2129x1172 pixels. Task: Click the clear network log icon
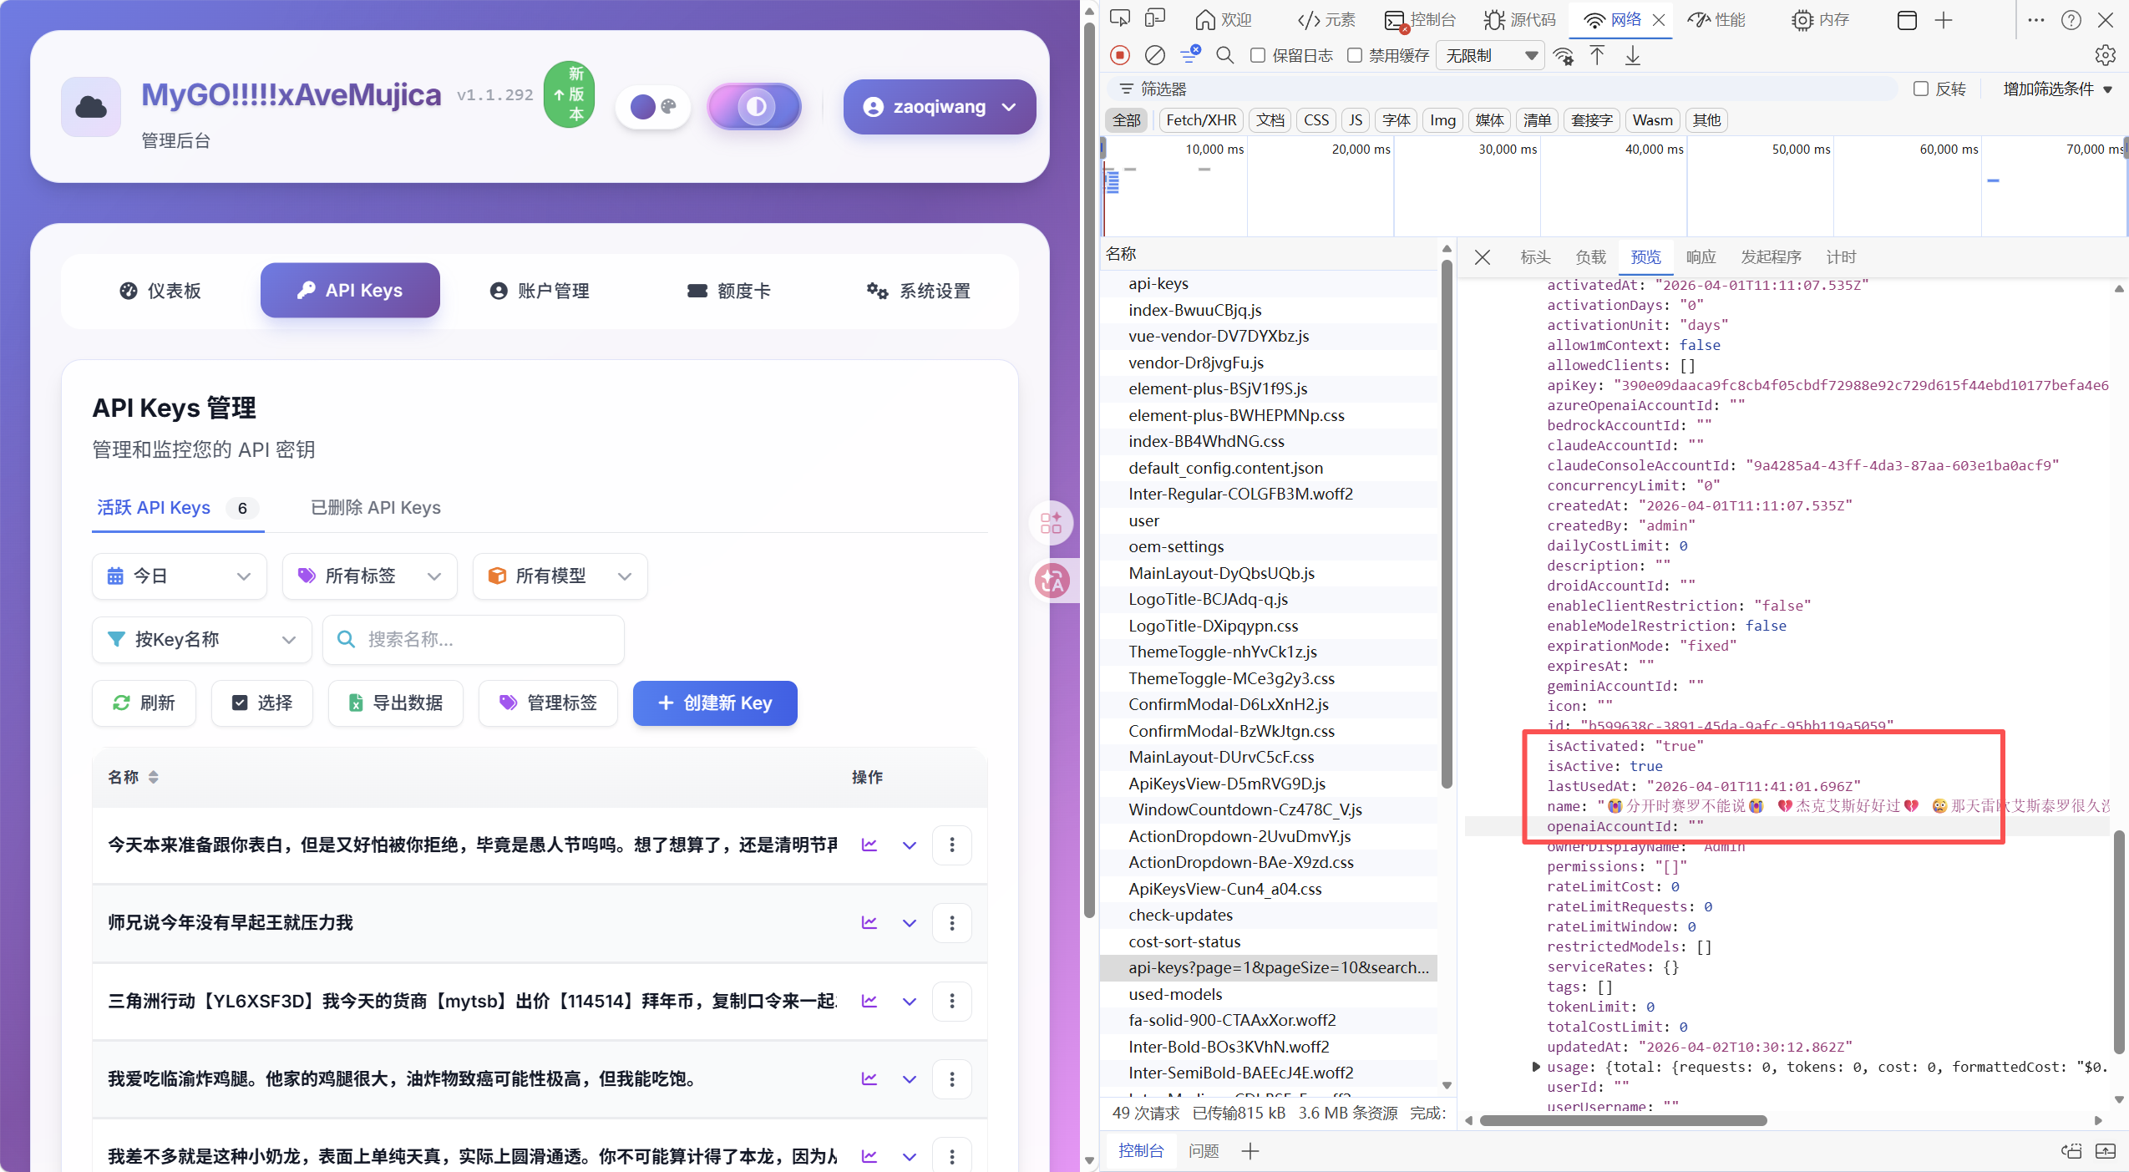pos(1155,55)
